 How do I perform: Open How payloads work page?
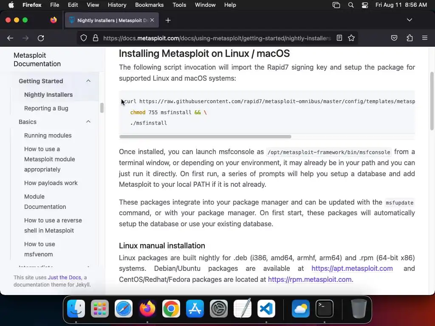[x=51, y=183]
